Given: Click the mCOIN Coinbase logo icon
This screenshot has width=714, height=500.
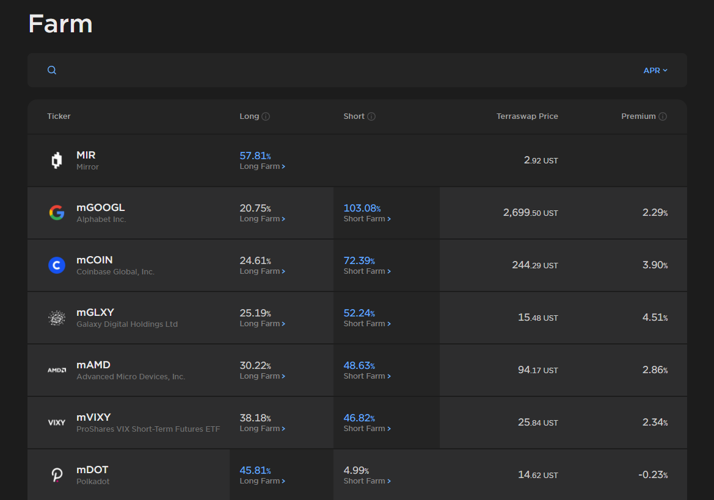Looking at the screenshot, I should pos(57,265).
